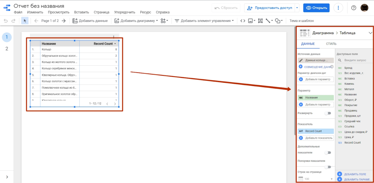The image size is (374, 183).
Task: Go to next page using toolbar arrow
Action: click(x=64, y=21)
